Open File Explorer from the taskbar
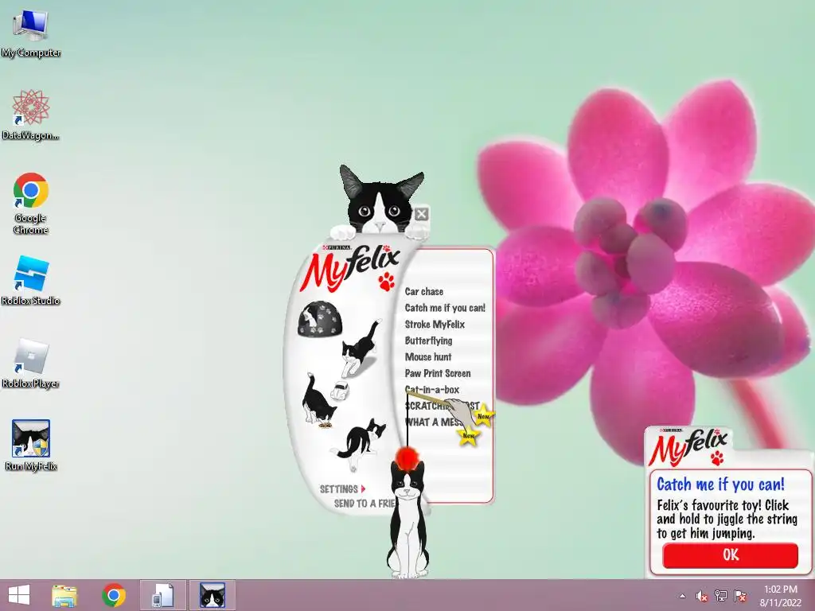 click(64, 595)
